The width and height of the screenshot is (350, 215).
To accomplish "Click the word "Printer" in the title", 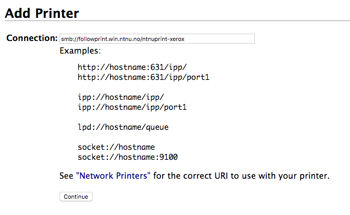I will pos(57,13).
